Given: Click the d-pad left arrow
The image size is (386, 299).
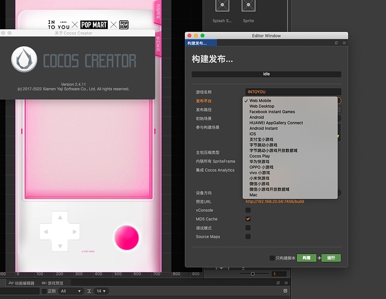Looking at the screenshot, I should (x=46, y=231).
